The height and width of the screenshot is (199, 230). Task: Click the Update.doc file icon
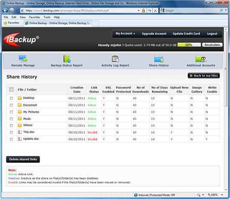coord(20,138)
